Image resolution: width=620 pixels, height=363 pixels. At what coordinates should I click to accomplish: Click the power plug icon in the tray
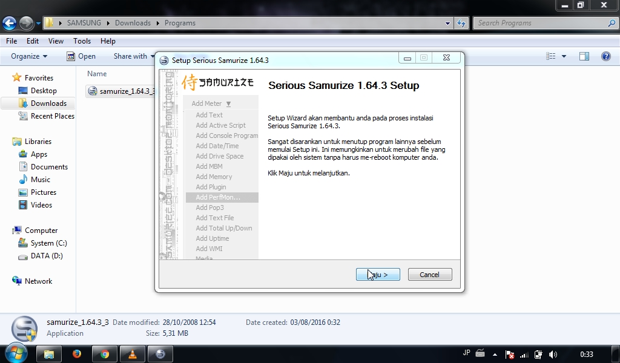tap(538, 355)
